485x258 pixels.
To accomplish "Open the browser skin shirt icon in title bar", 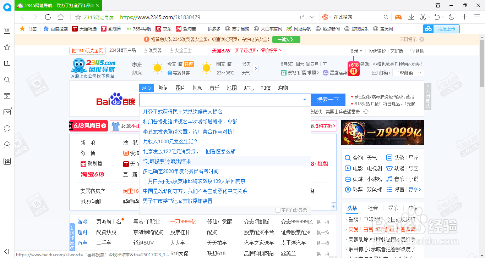I will [x=438, y=5].
